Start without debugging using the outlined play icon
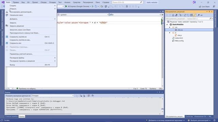The height and width of the screenshot is (122, 218). (x=93, y=6)
